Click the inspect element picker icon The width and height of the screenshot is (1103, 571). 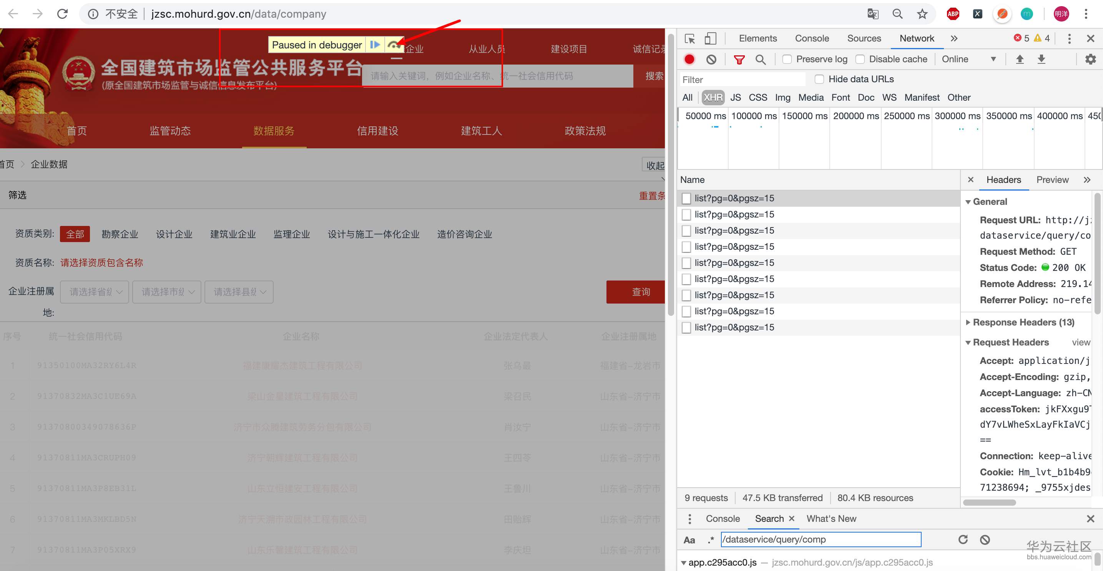pos(689,38)
